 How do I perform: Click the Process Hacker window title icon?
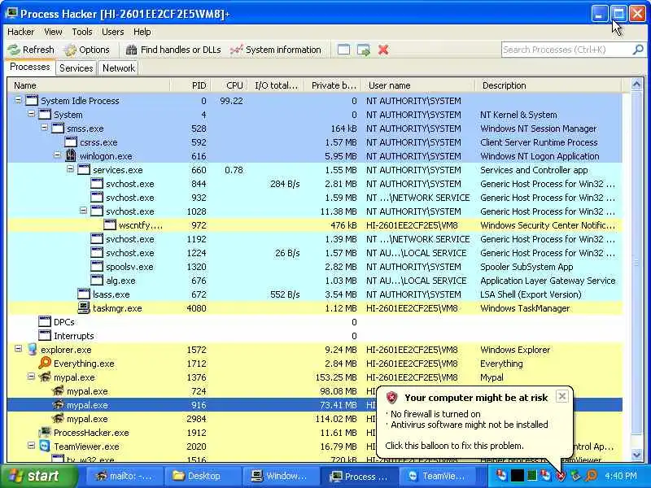point(11,13)
